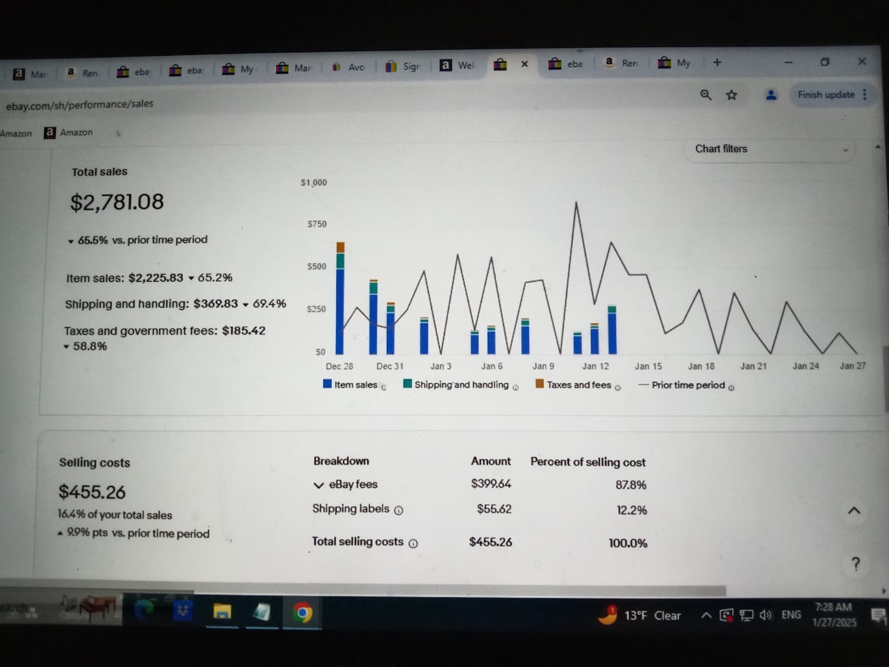Viewport: 889px width, 667px height.
Task: Open the weather widget showing 13°F Clear
Action: [x=639, y=615]
